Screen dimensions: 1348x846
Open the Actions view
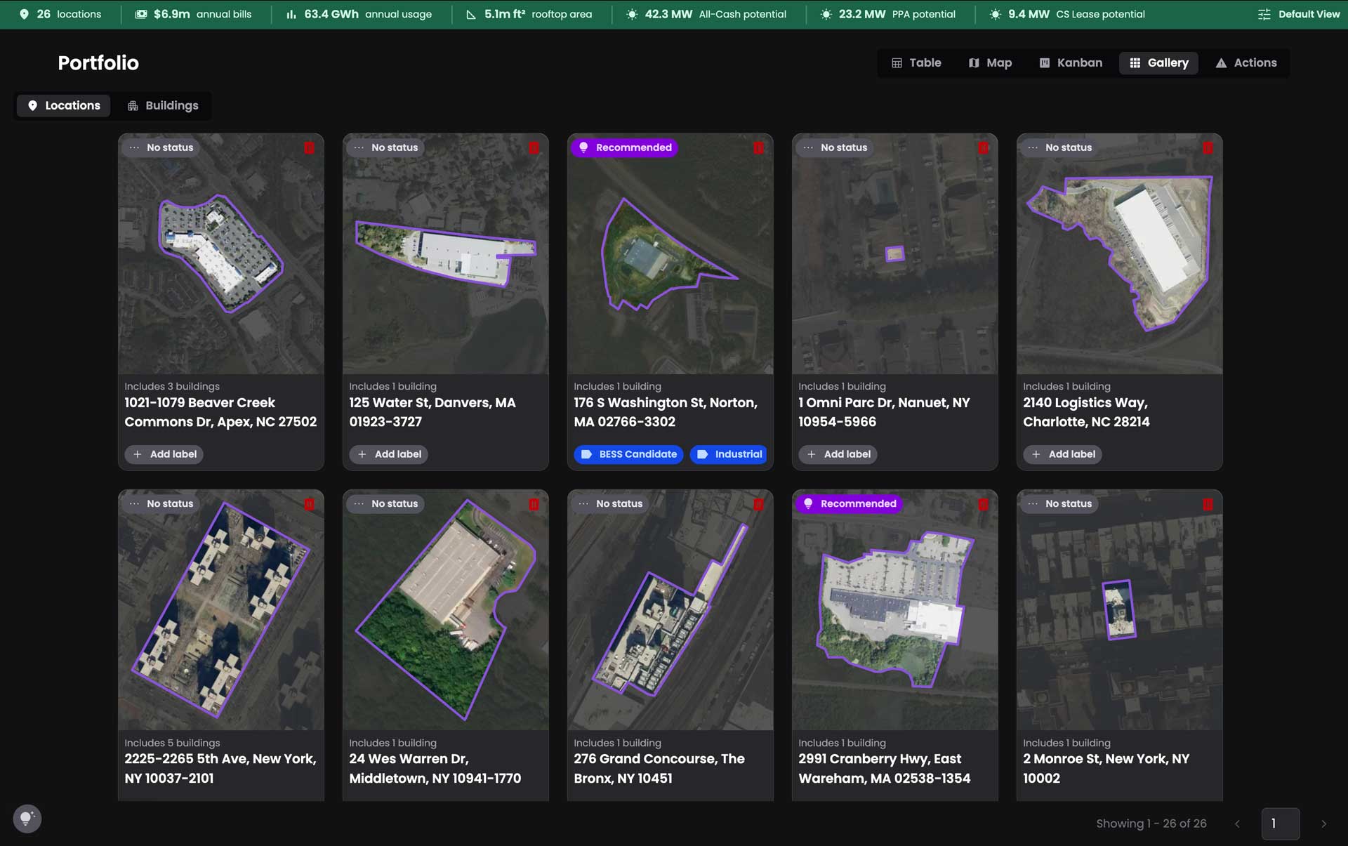click(1246, 62)
